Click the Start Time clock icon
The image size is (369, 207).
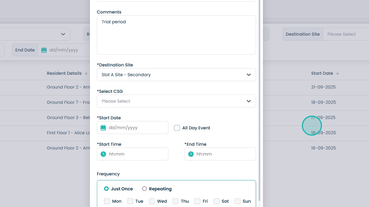103,154
